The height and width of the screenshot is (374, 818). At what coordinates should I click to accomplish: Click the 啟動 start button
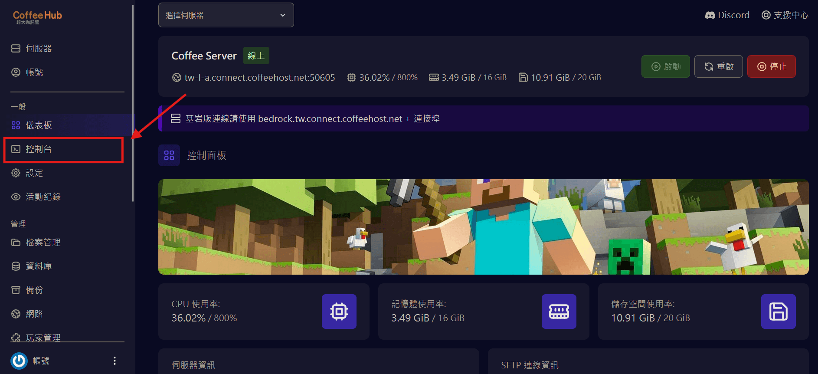tap(666, 66)
